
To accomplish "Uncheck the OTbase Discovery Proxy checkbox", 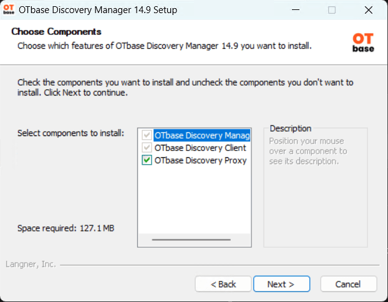I will pyautogui.click(x=147, y=160).
